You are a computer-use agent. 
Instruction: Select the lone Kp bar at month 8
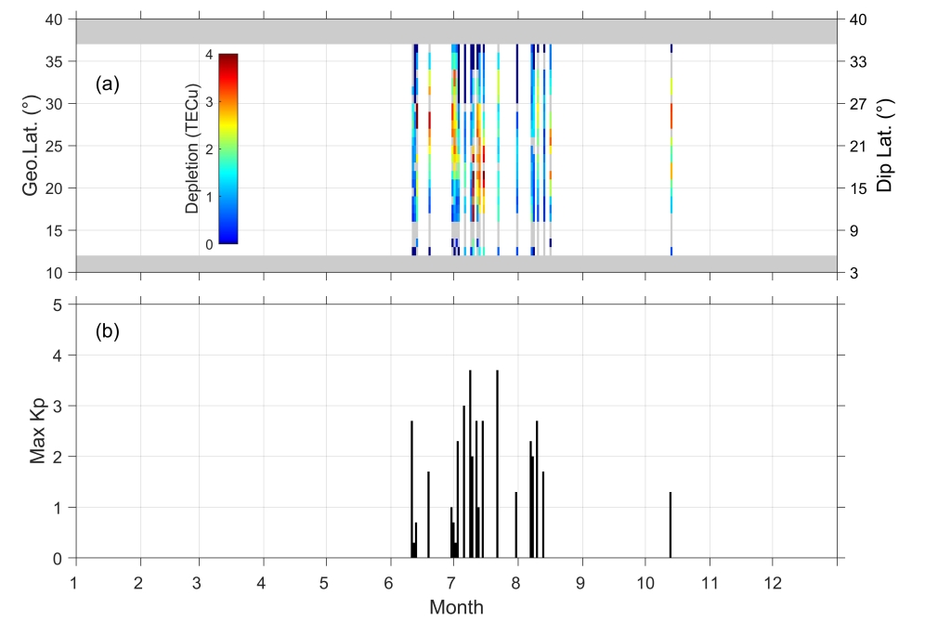pos(515,525)
